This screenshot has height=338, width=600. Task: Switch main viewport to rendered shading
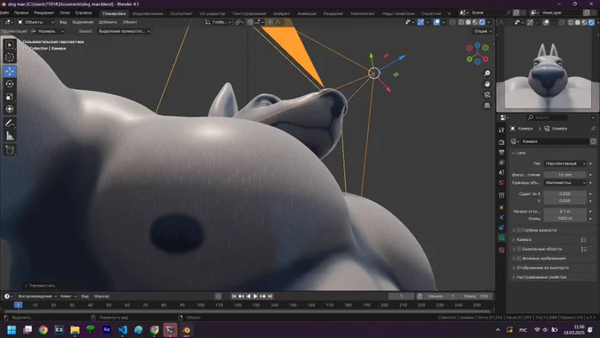482,22
